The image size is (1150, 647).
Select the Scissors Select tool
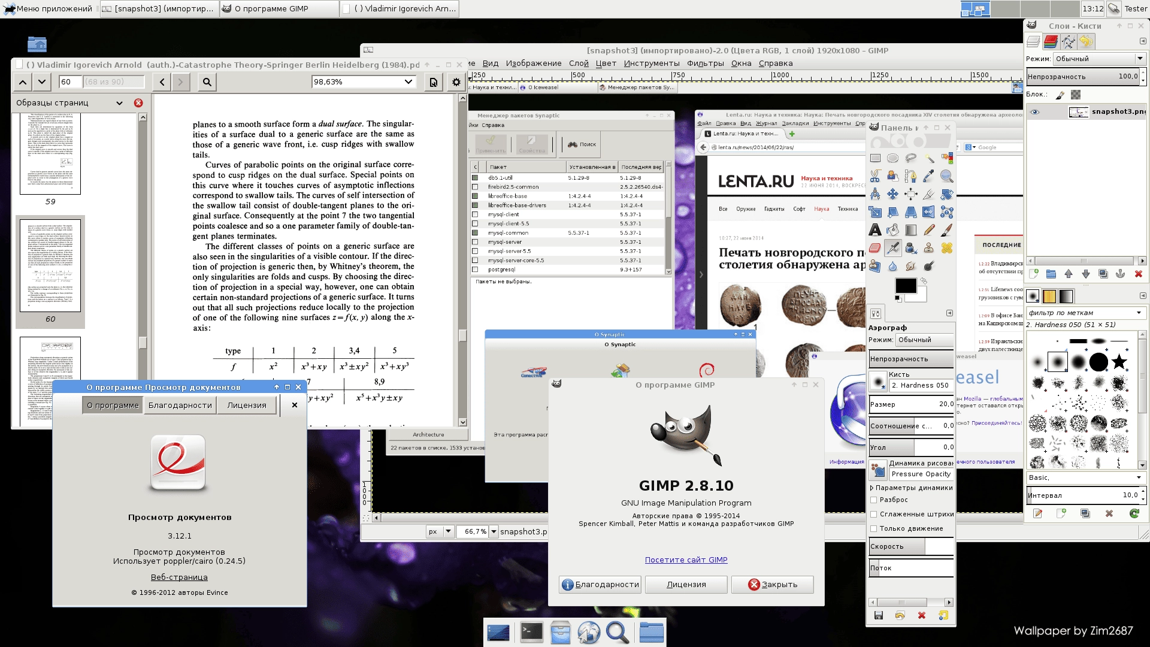click(x=875, y=176)
